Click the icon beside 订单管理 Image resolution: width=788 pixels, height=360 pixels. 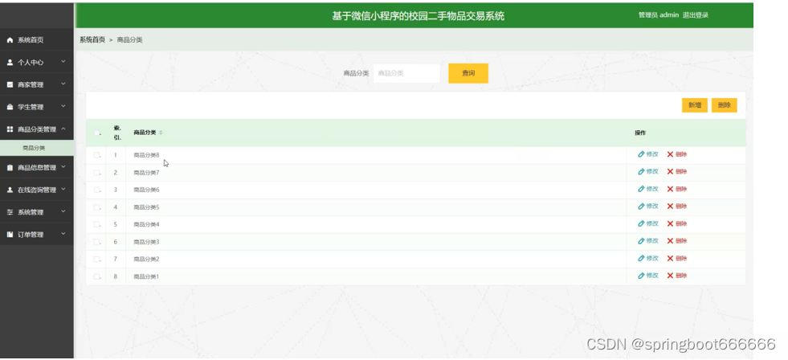coord(10,235)
